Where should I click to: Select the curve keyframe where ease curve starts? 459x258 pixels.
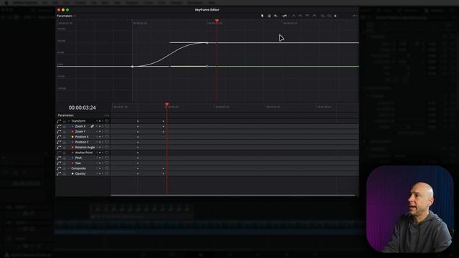coord(132,67)
